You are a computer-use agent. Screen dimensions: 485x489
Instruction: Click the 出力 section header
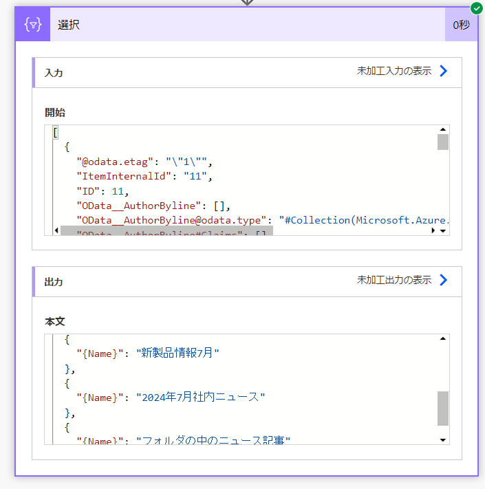tap(247, 281)
